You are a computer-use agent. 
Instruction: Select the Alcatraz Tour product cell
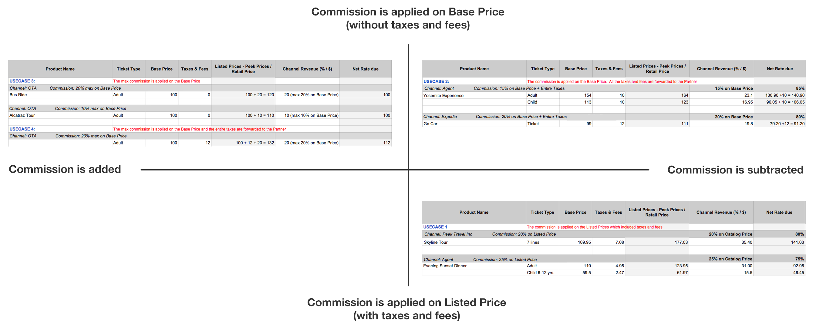pos(60,115)
